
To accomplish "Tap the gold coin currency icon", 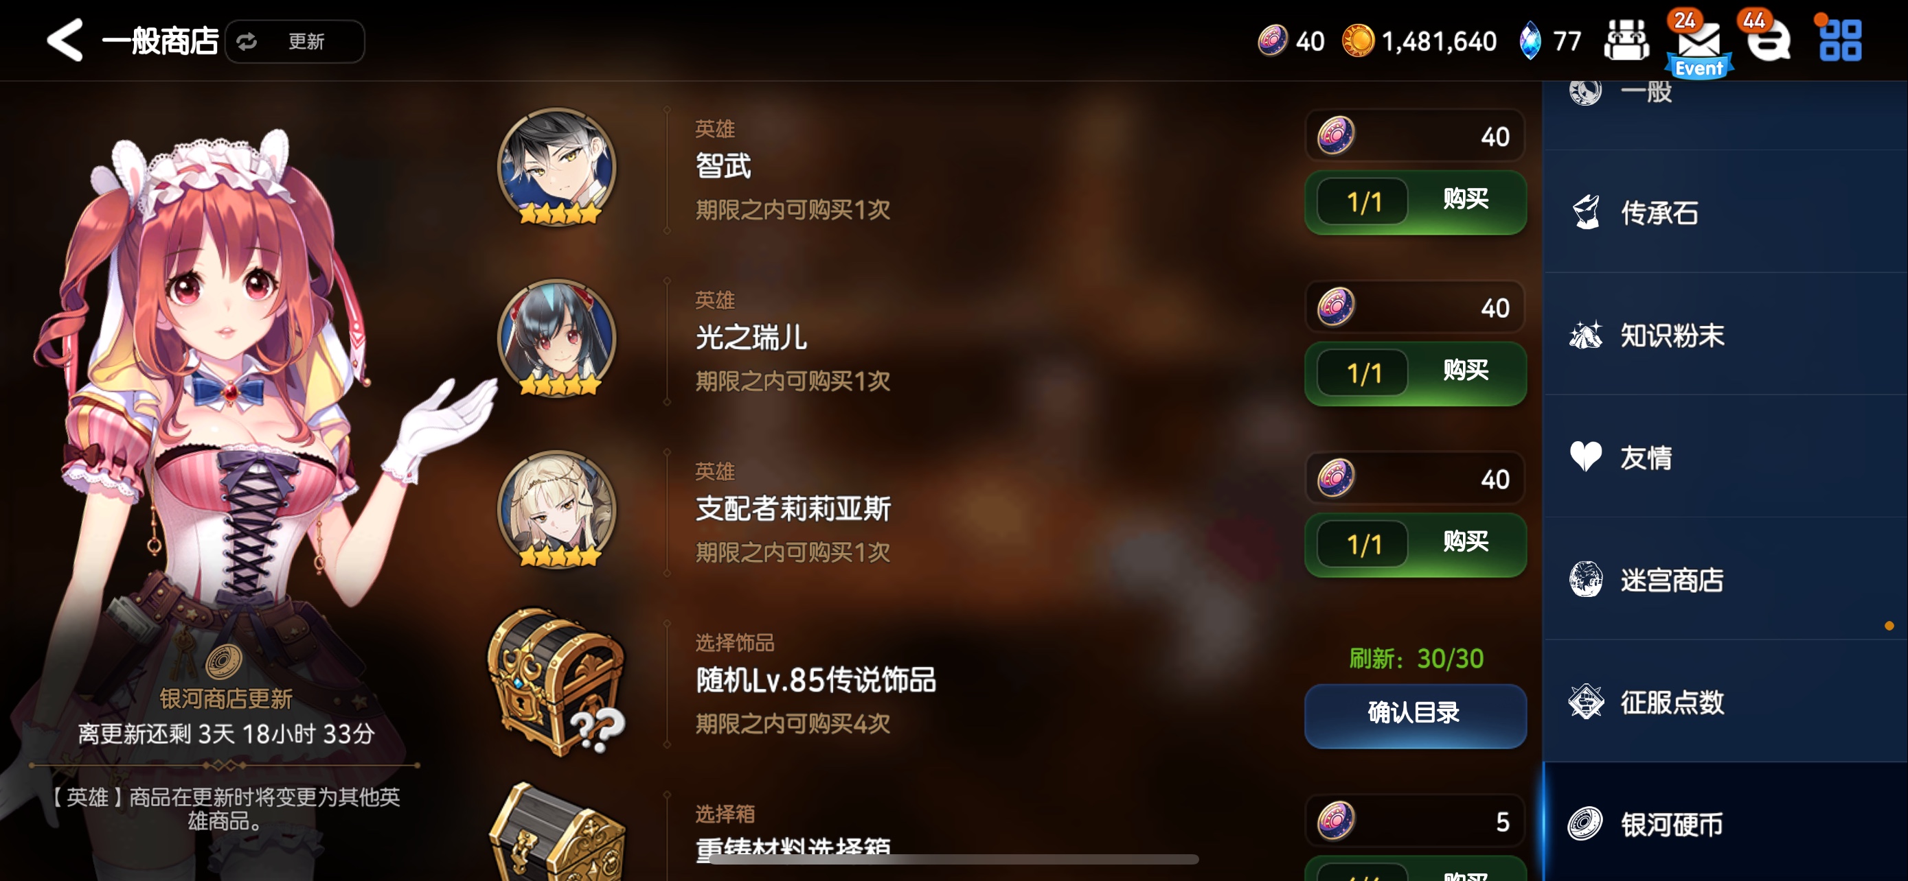I will [x=1358, y=40].
